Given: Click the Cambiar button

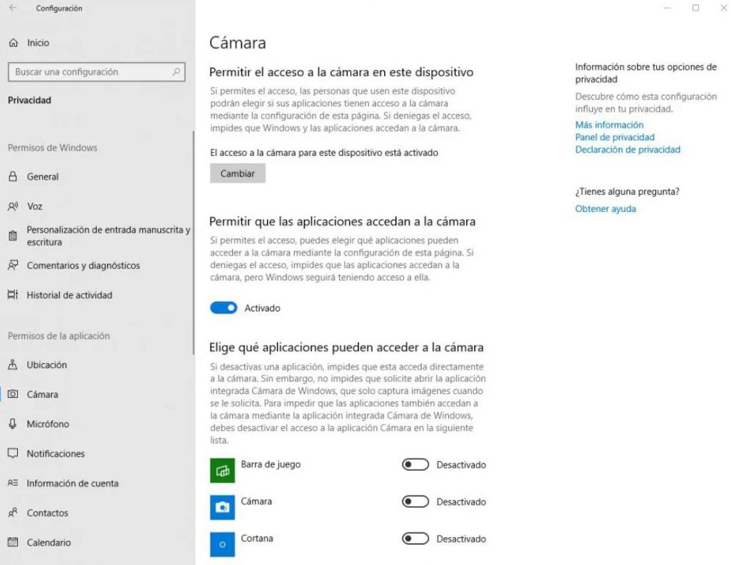Looking at the screenshot, I should coord(238,173).
